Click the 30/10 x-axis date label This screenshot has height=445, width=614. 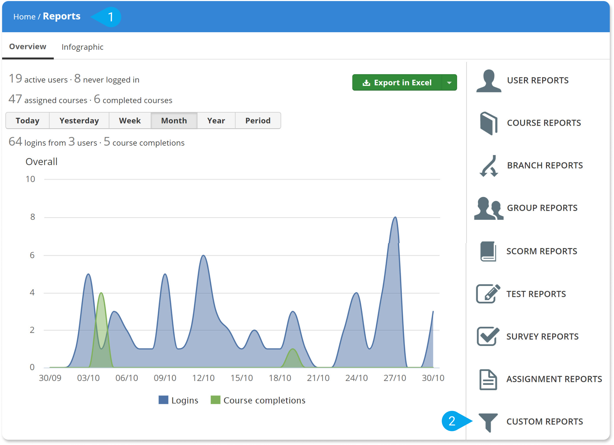click(433, 378)
